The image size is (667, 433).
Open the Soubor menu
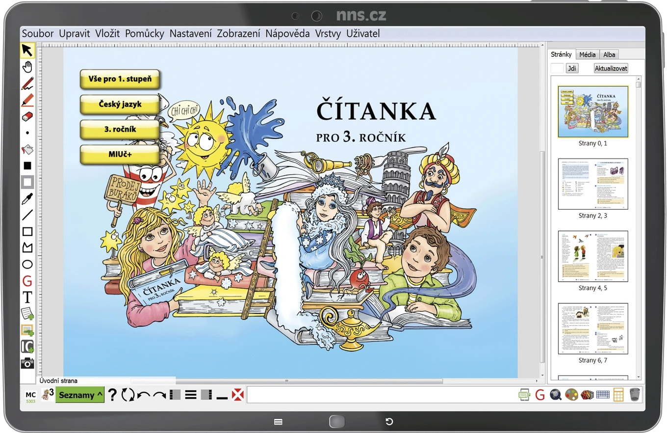click(38, 33)
